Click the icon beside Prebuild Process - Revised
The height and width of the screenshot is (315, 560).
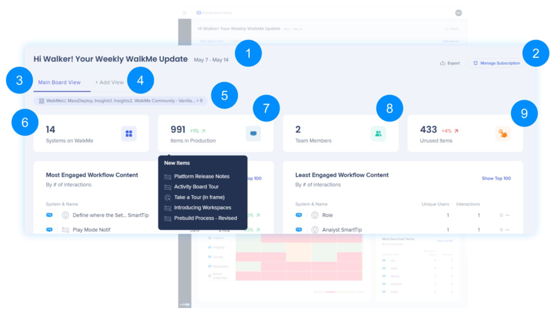167,218
